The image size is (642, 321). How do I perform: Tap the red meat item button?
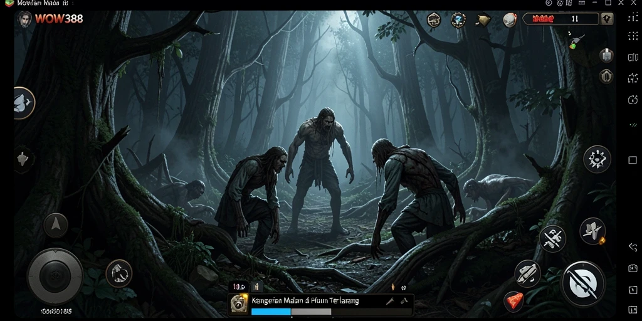[x=513, y=302]
